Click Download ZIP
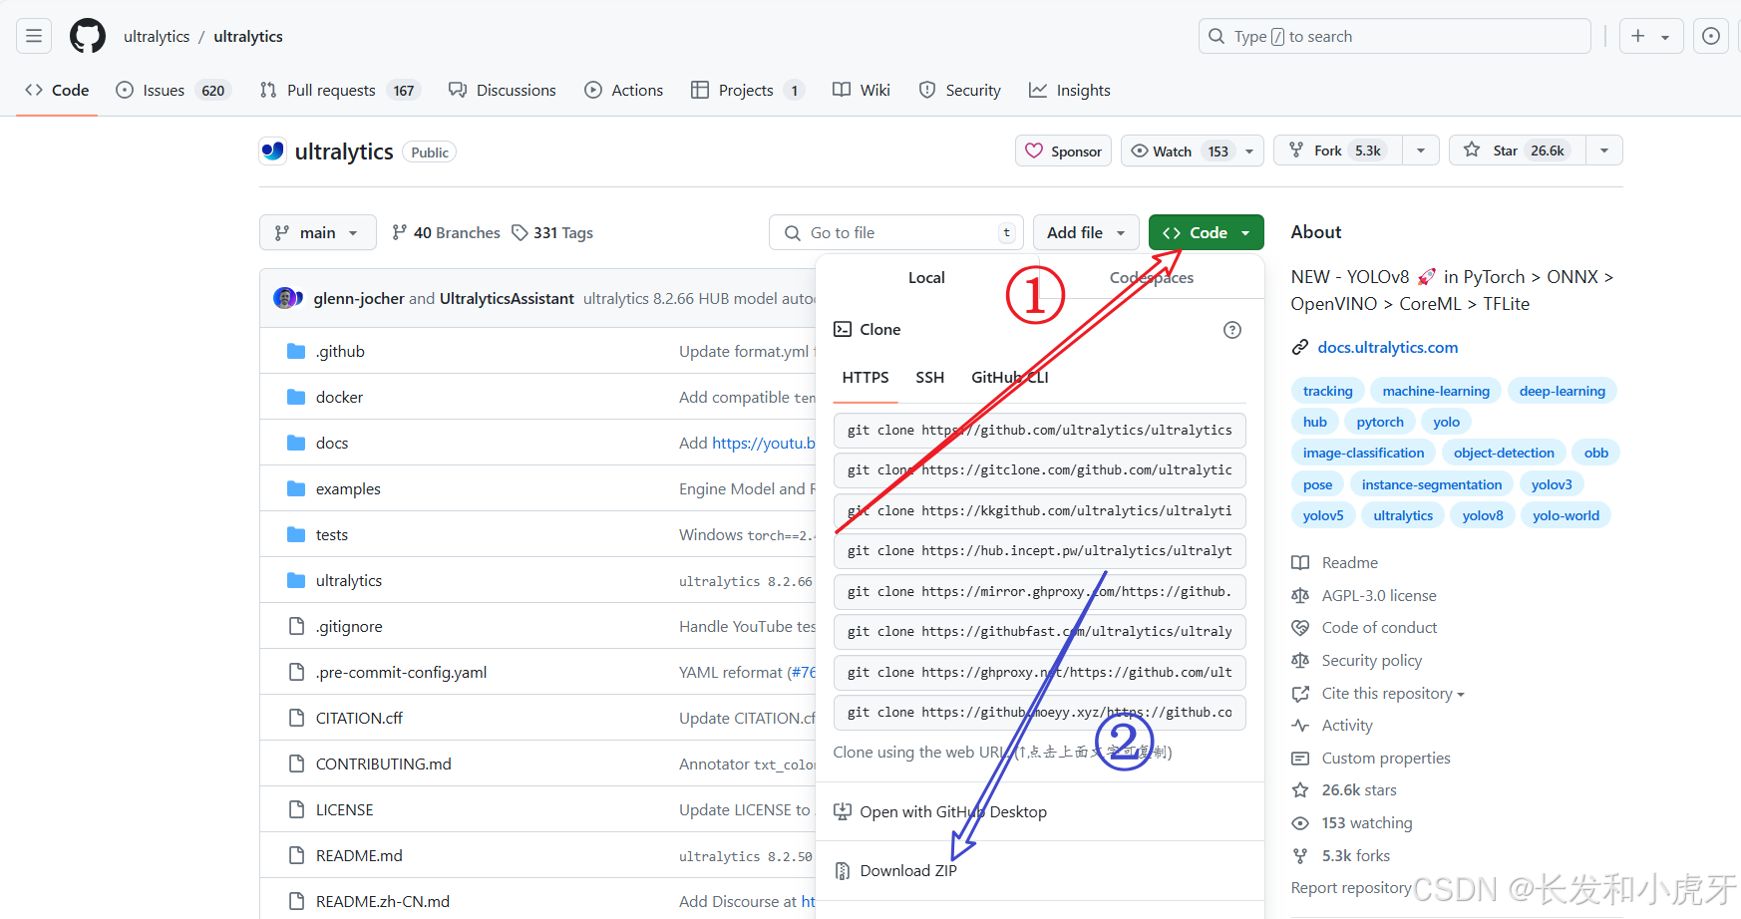The image size is (1741, 919). 895,870
